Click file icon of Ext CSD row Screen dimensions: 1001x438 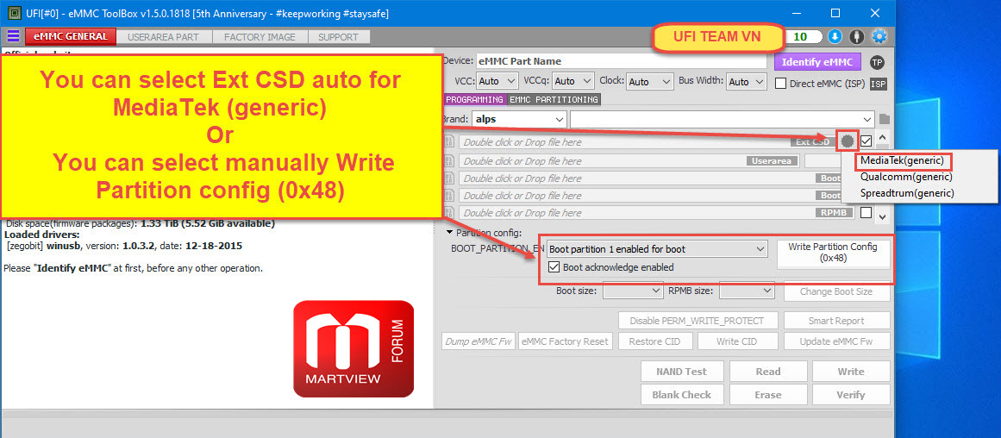tap(449, 141)
